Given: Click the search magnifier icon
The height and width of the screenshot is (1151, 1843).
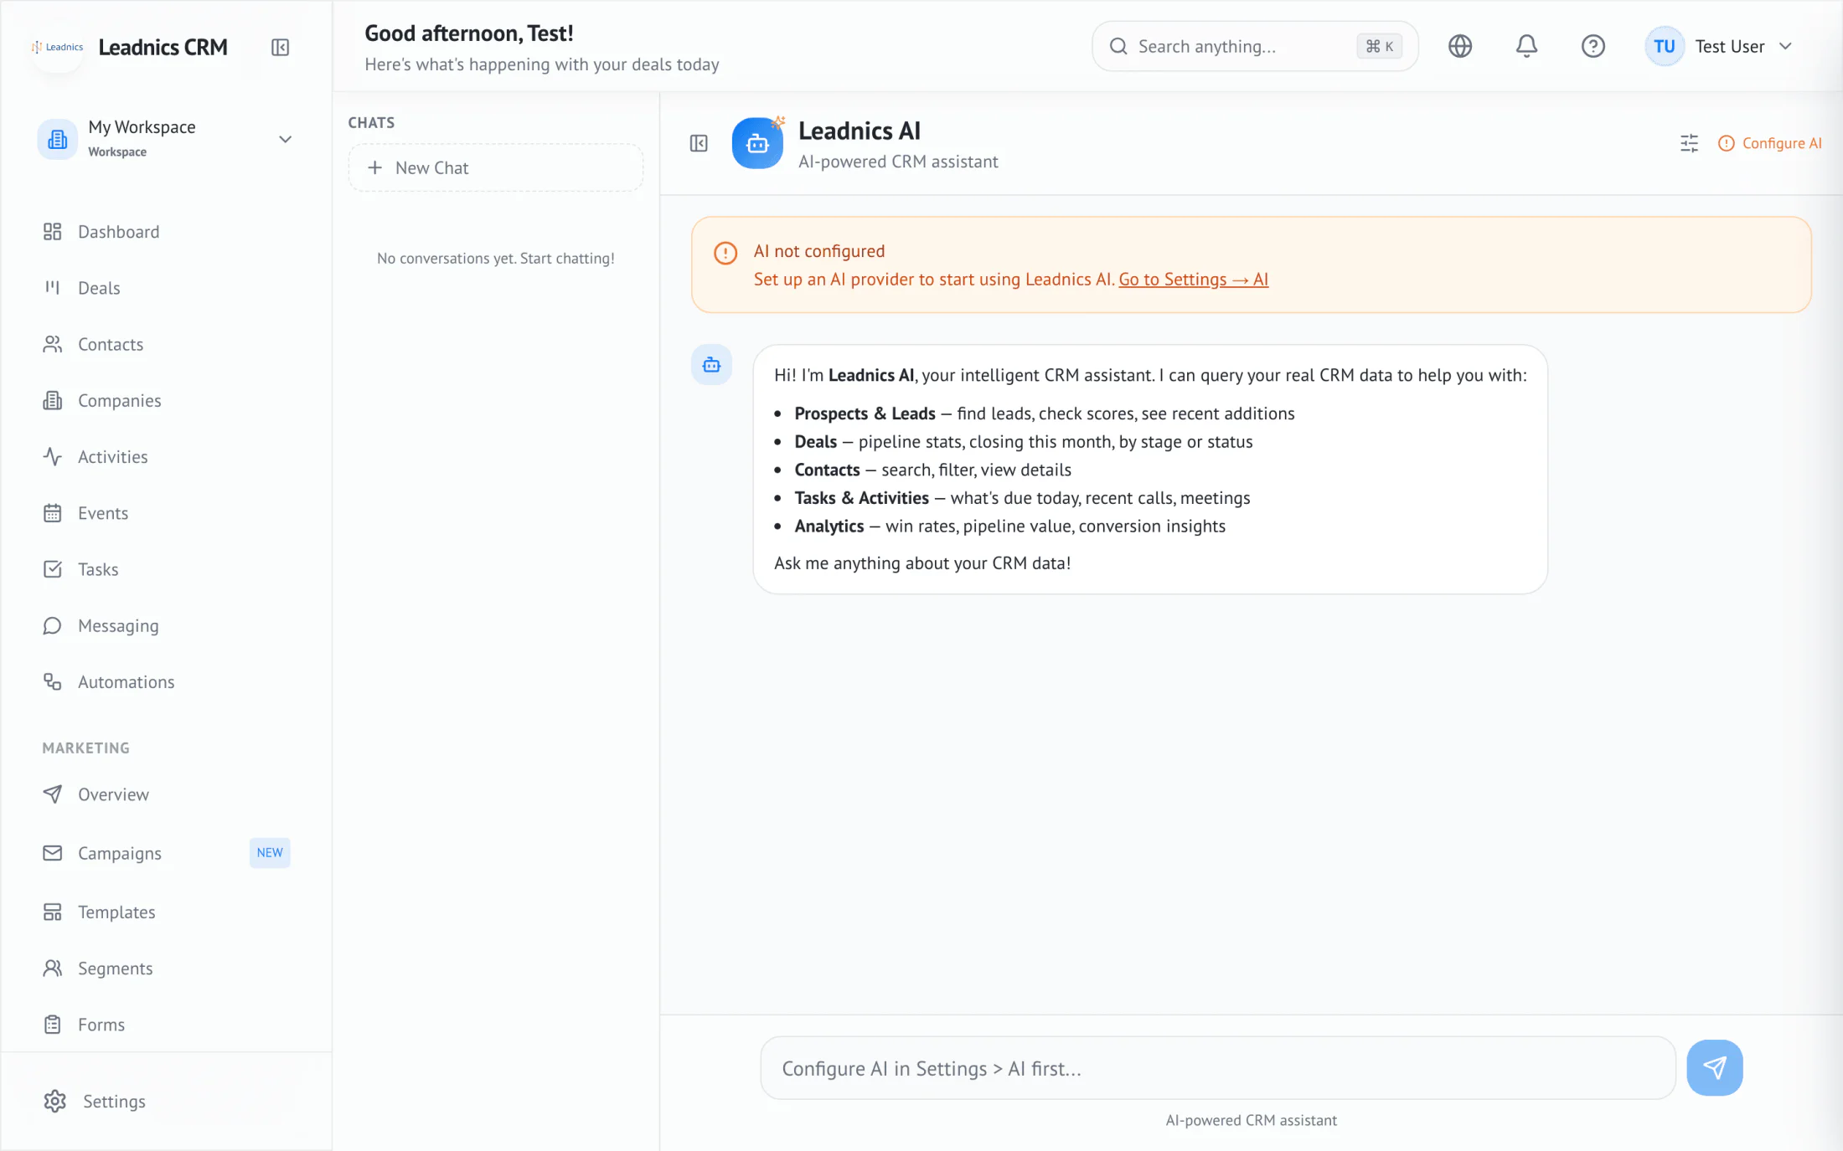Looking at the screenshot, I should (1118, 46).
